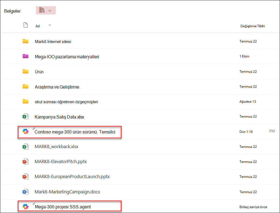The width and height of the screenshot is (280, 213).
Task: Click Temmuz 22 date of MARK8_workback.xlsx
Action: point(248,147)
